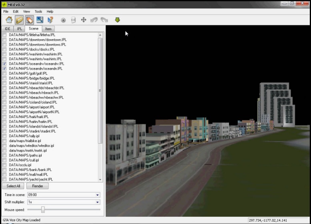
Task: Click the orange tag toolbar icon
Action: click(x=30, y=20)
